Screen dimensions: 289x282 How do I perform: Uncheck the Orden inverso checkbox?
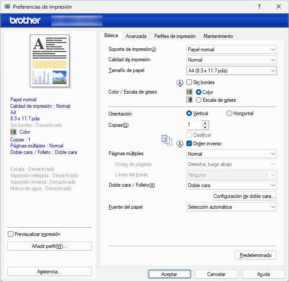[x=189, y=143]
